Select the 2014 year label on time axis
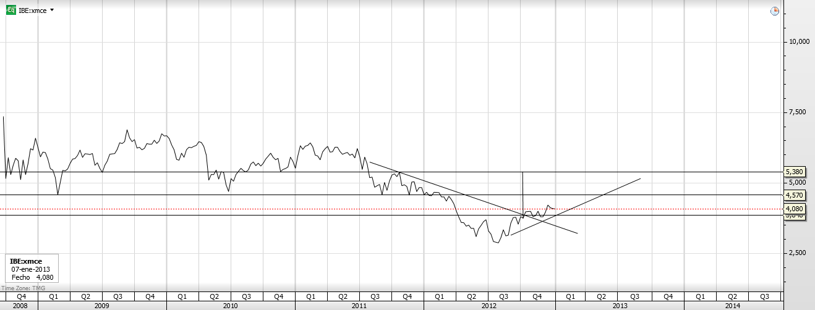The image size is (815, 310). pos(733,306)
